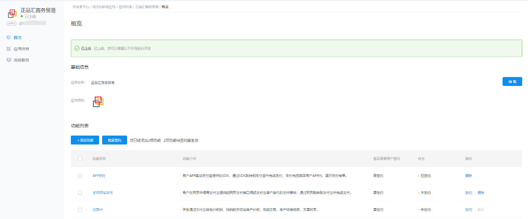
Task: Click the app icon image beside 应用图标
Action: (98, 101)
